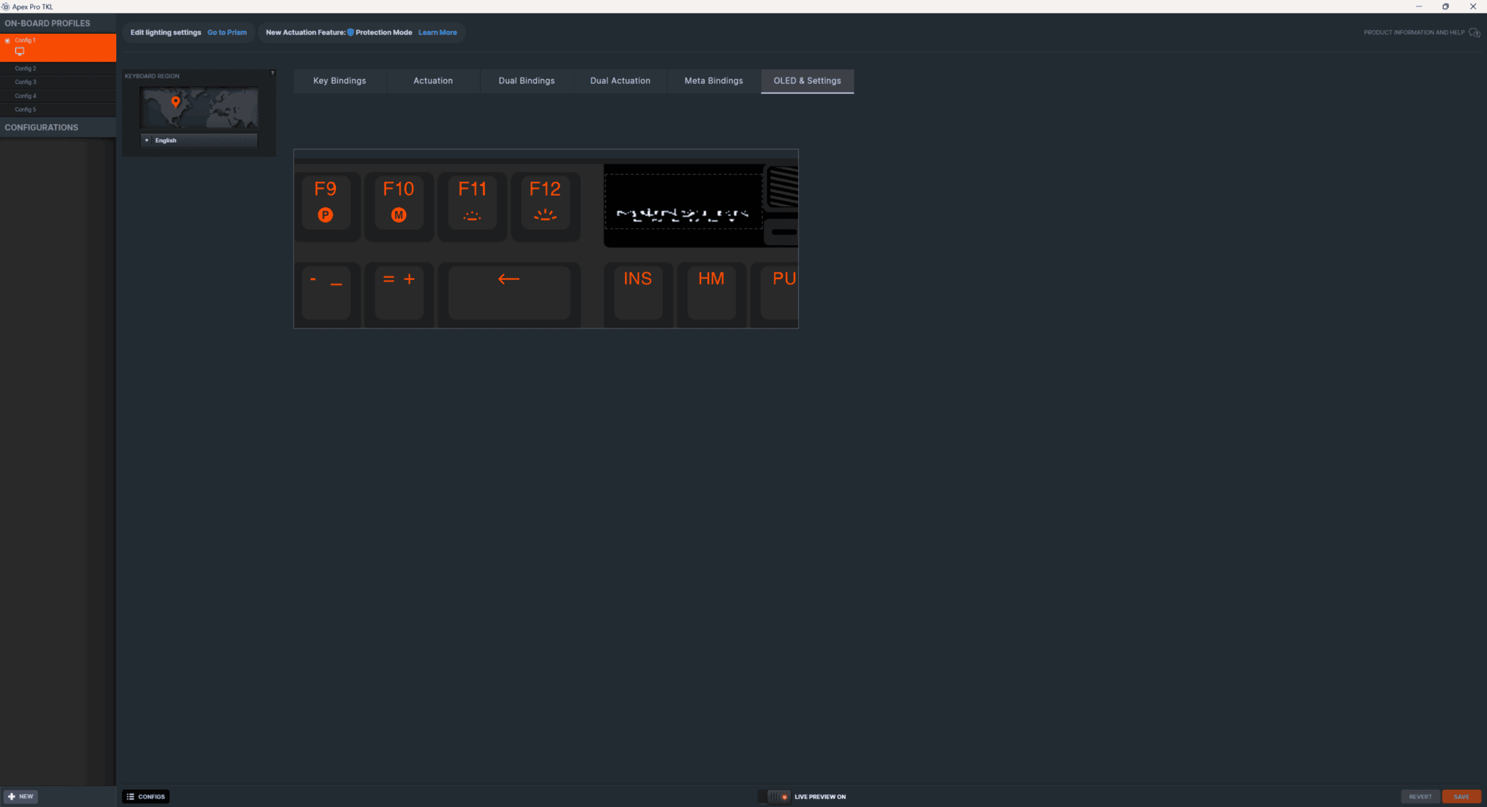Image resolution: width=1487 pixels, height=807 pixels.
Task: Click the keyboard region question mark help icon
Action: click(x=273, y=72)
